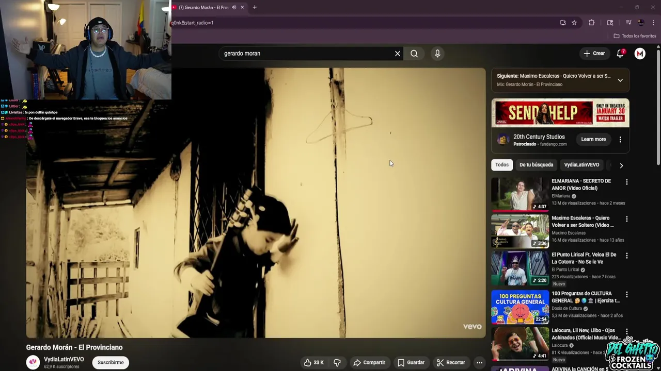Viewport: 661px width, 371px height.
Task: Open more actions ellipsis below video
Action: point(479,363)
